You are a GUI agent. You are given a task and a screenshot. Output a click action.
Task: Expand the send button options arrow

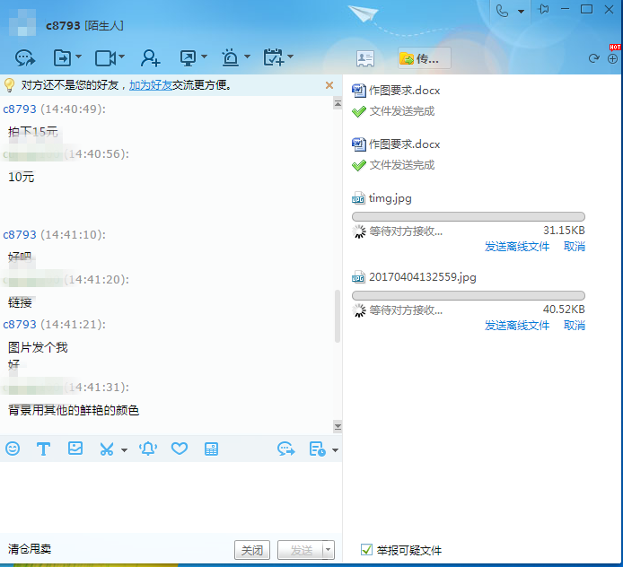click(x=329, y=550)
